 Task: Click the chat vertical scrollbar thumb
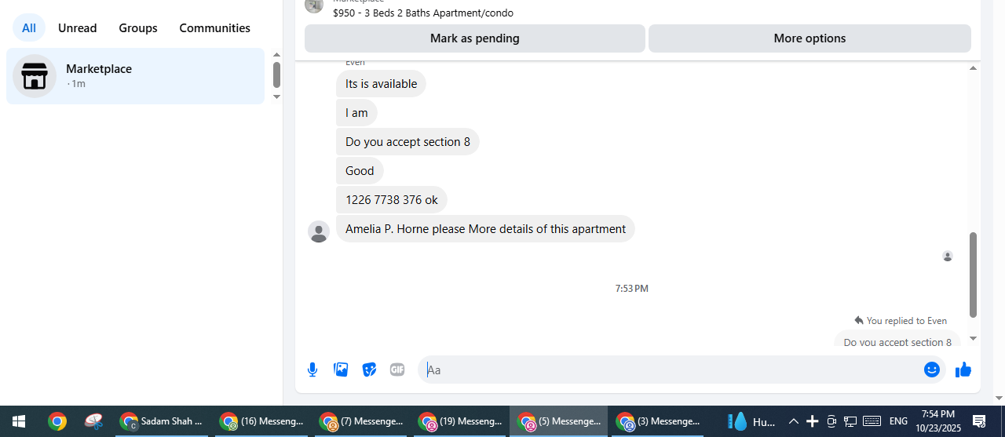pos(974,275)
